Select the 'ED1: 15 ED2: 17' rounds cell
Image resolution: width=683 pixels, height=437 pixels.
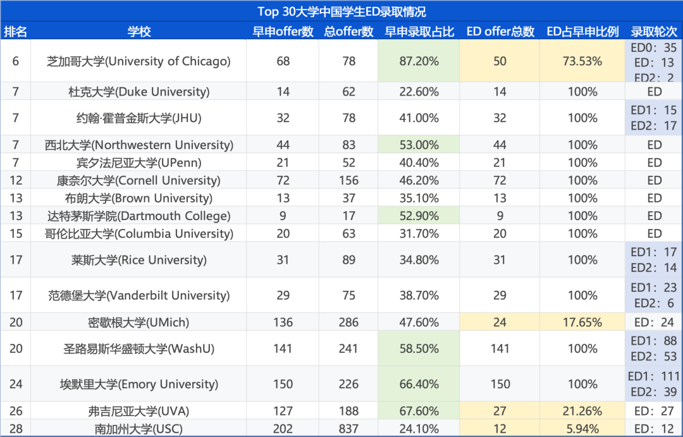654,118
